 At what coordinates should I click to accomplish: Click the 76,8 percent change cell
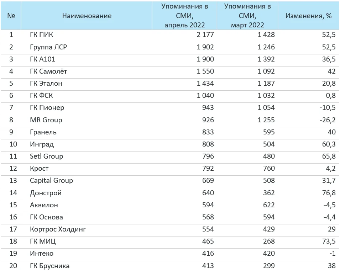tap(329, 193)
